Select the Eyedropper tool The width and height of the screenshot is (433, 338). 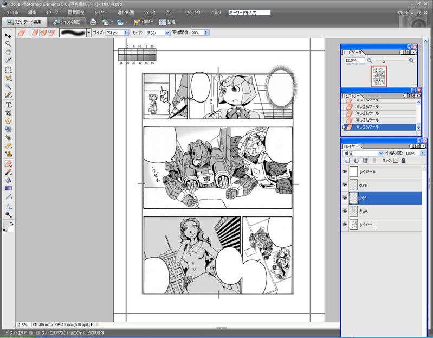pyautogui.click(x=8, y=60)
